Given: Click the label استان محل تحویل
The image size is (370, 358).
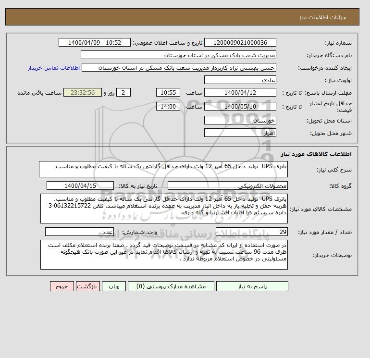Looking at the screenshot, I should pyautogui.click(x=329, y=121).
